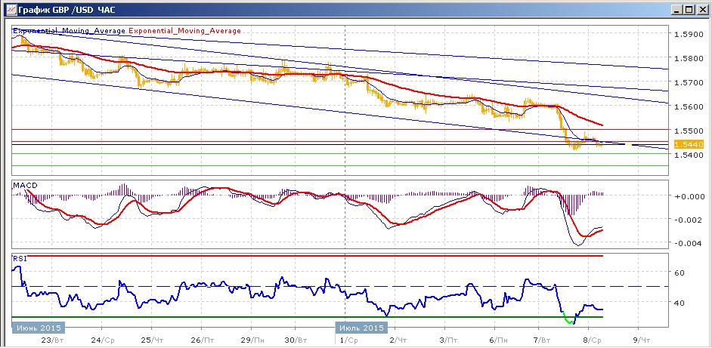Click the 29/Пн date label on the time axis
The height and width of the screenshot is (348, 712).
(249, 340)
